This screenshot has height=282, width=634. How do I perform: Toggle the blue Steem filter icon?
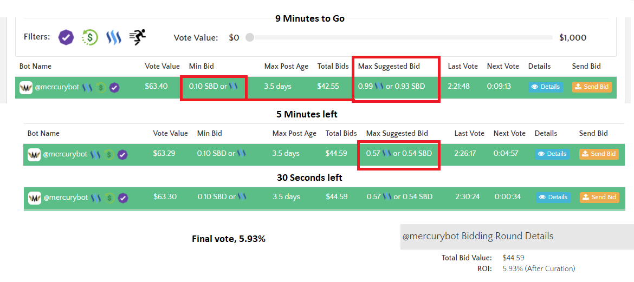[x=114, y=37]
